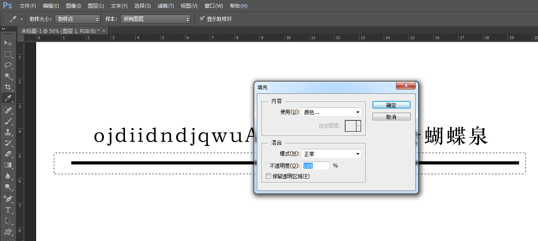The height and width of the screenshot is (241, 538).
Task: Open the 文件(F) menu
Action: (28, 6)
